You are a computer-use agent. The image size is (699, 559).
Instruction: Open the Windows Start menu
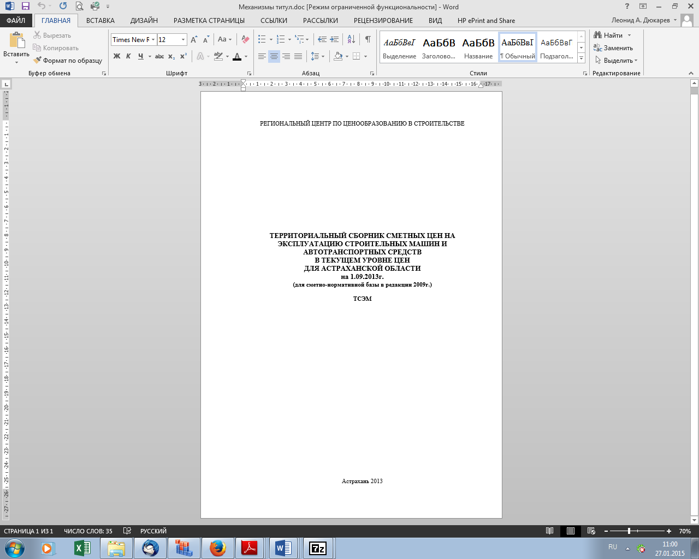tap(14, 548)
